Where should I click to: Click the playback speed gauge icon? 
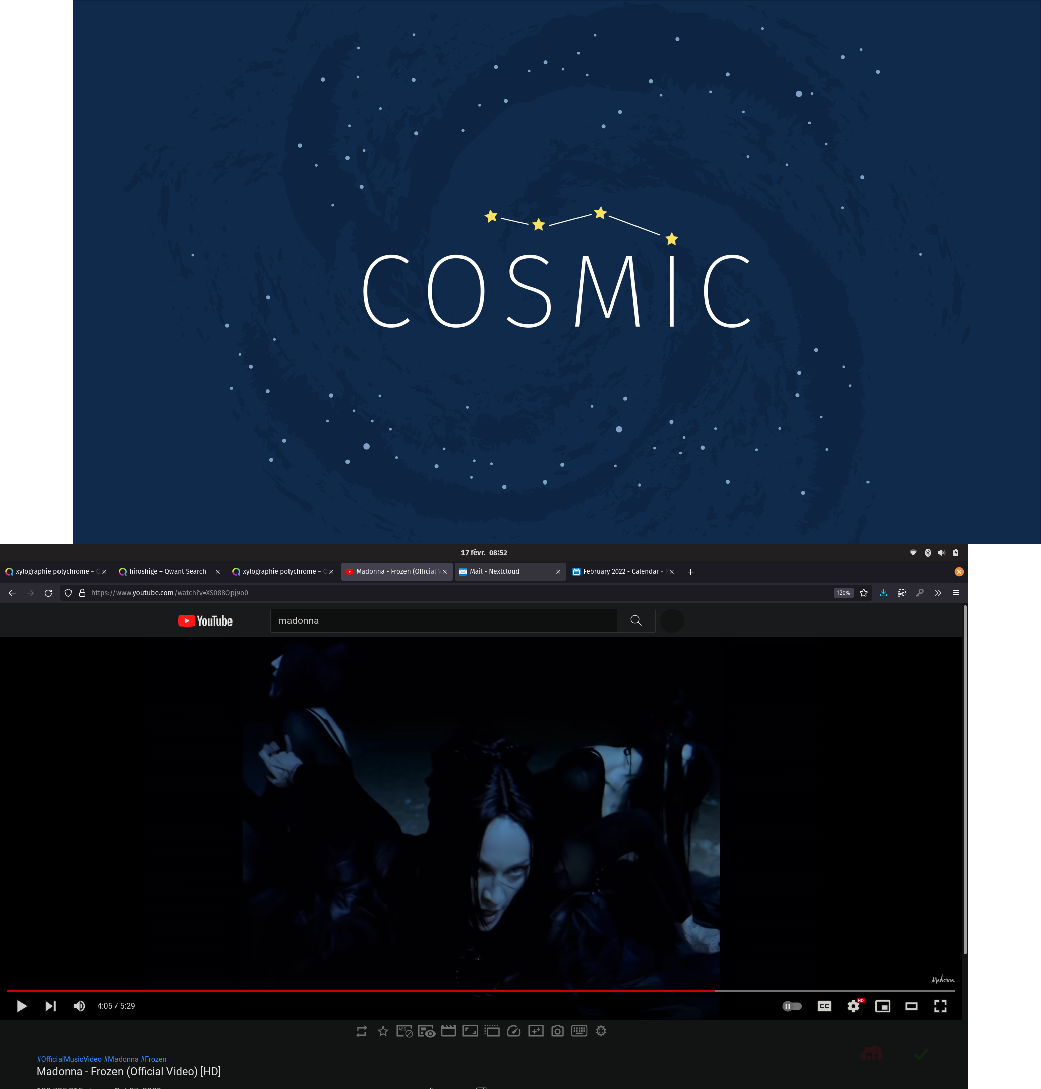pos(514,1031)
